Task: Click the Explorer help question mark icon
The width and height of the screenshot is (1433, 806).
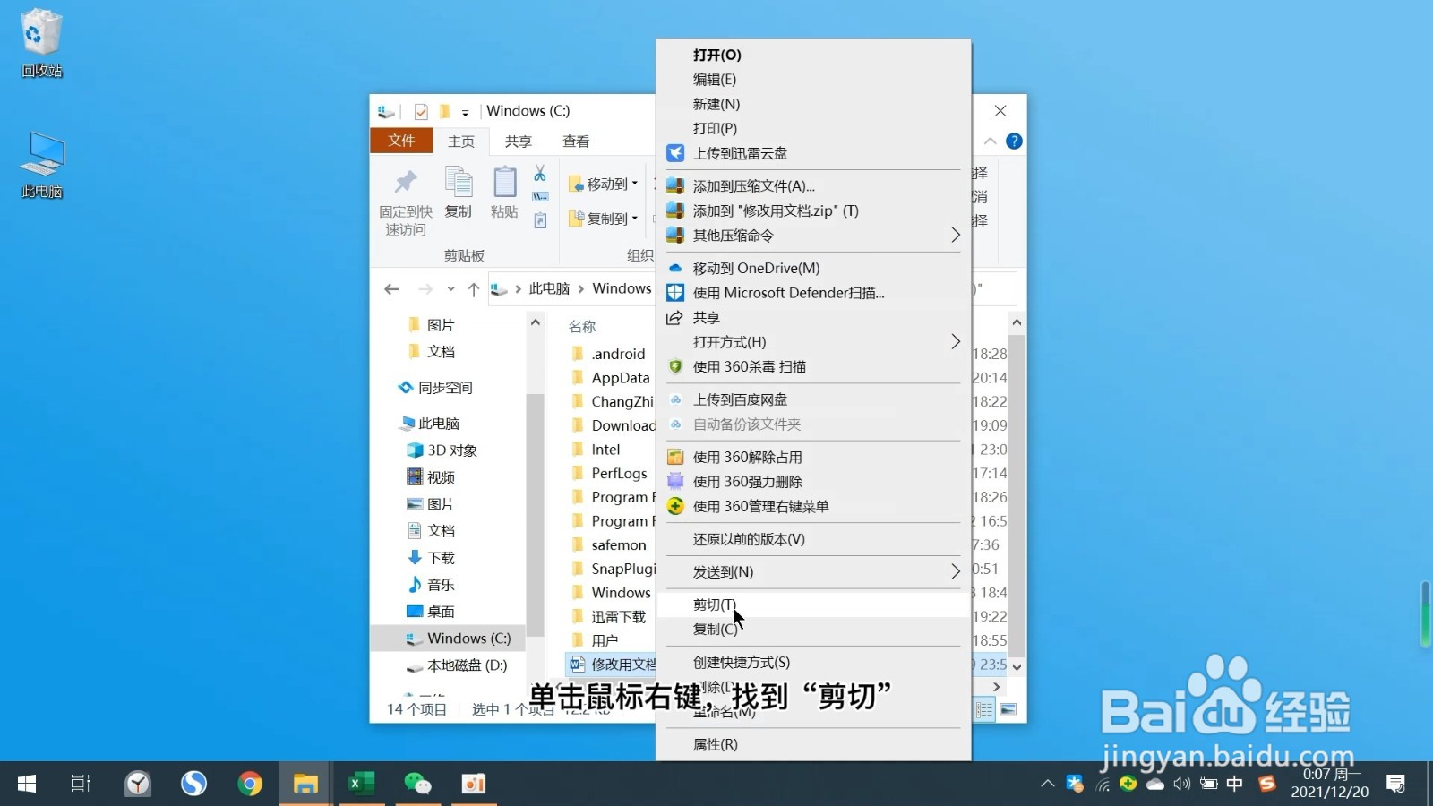Action: (1014, 141)
